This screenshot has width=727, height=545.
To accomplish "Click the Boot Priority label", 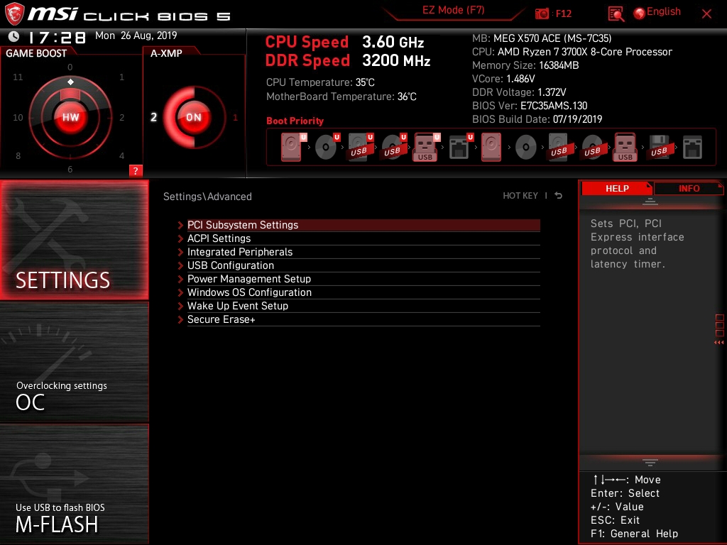I will click(x=295, y=121).
